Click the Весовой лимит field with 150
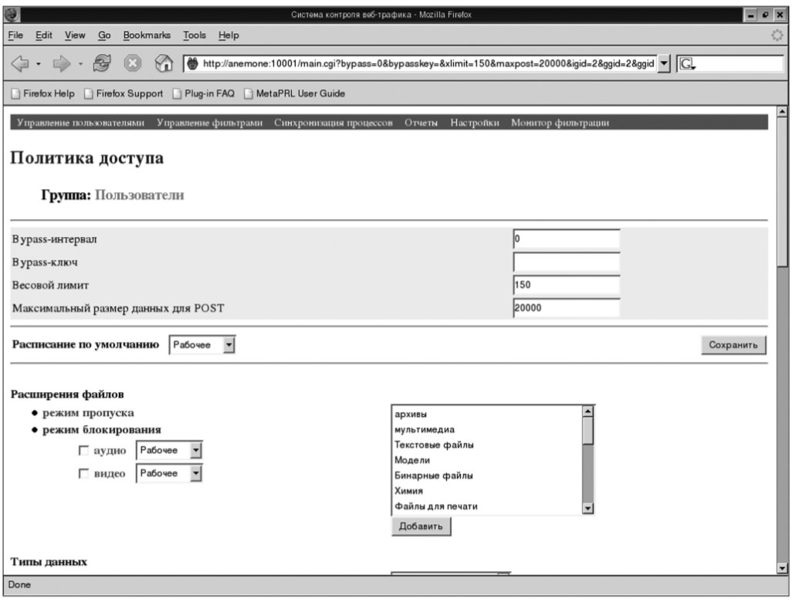792x602 pixels. coord(567,285)
